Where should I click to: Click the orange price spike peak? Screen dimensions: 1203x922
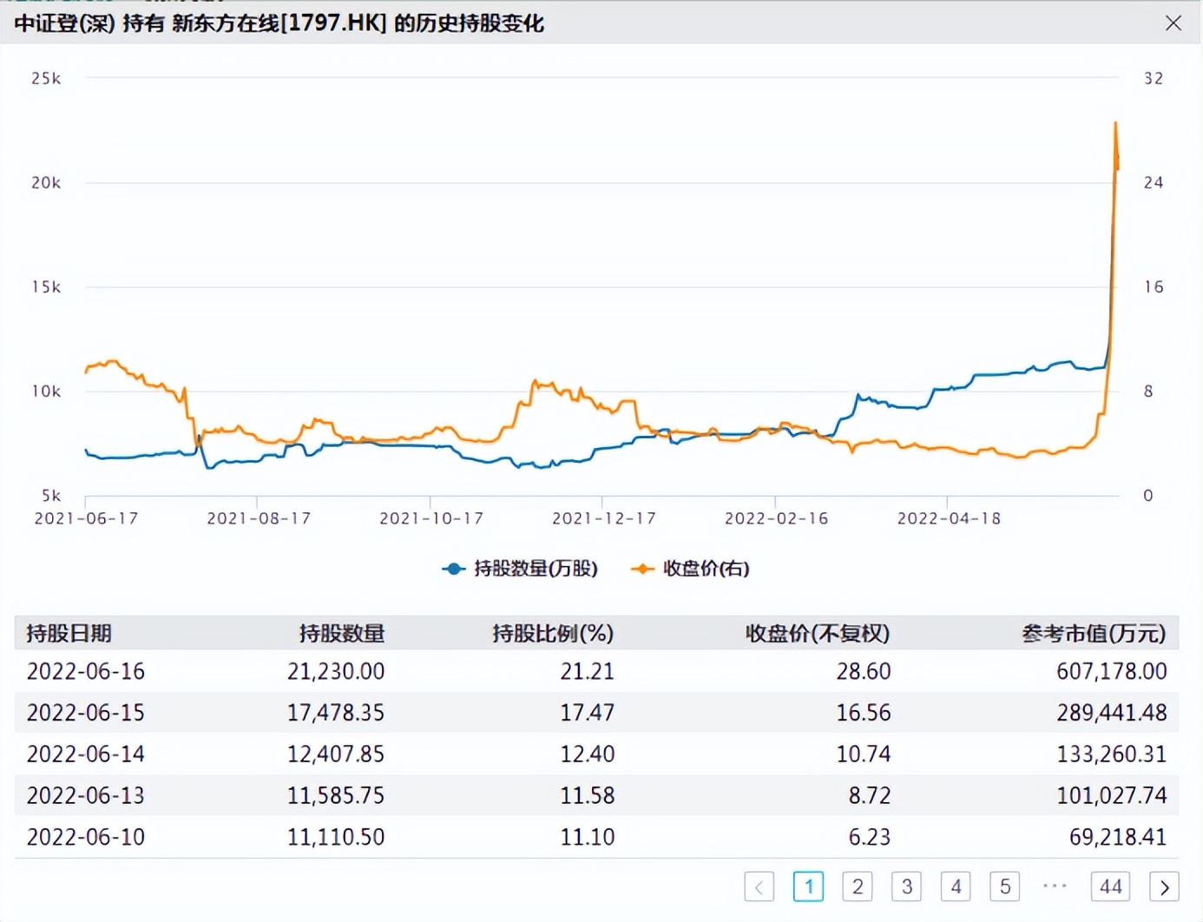(x=1115, y=124)
